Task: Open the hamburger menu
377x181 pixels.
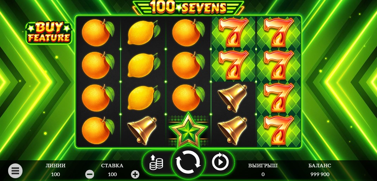Action: (15, 171)
